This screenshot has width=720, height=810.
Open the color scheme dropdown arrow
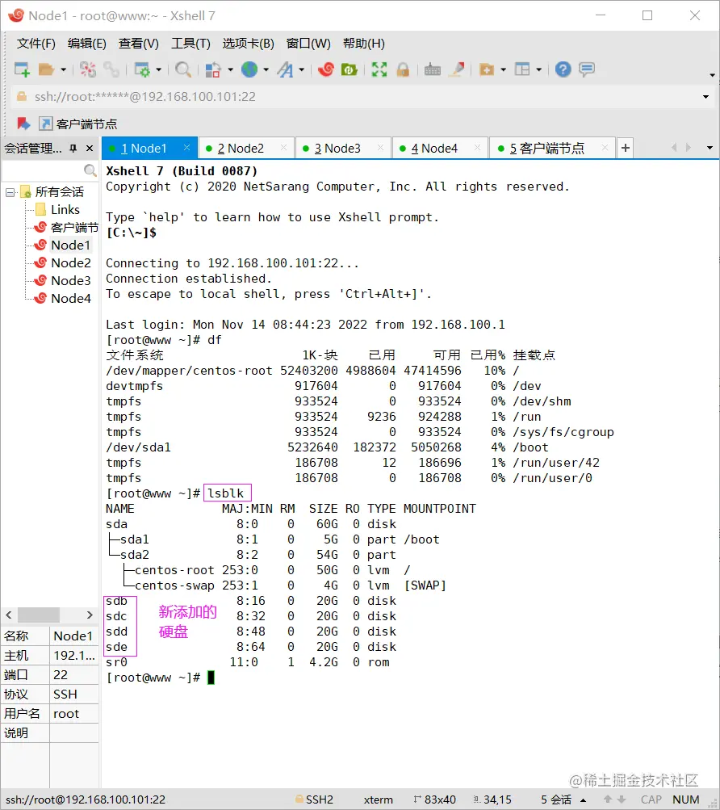click(230, 69)
